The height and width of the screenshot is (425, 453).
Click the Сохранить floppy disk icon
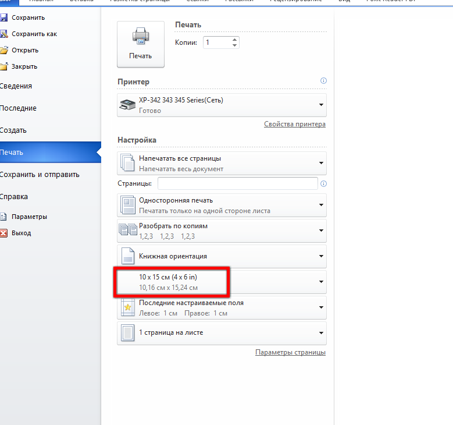(3, 17)
